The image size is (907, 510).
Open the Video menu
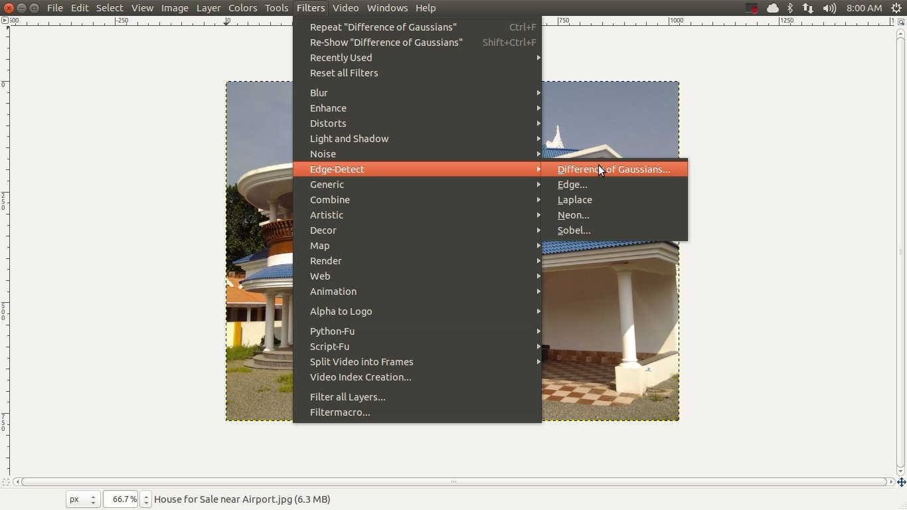345,8
